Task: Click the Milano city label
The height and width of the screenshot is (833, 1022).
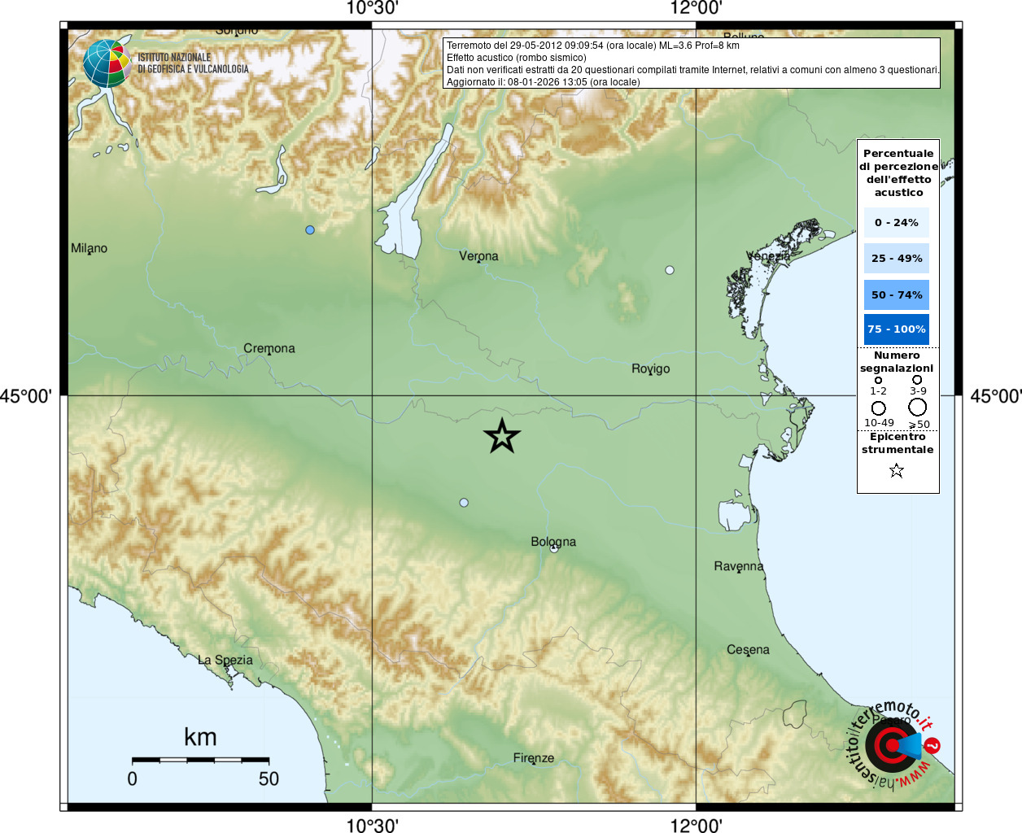Action: (89, 248)
